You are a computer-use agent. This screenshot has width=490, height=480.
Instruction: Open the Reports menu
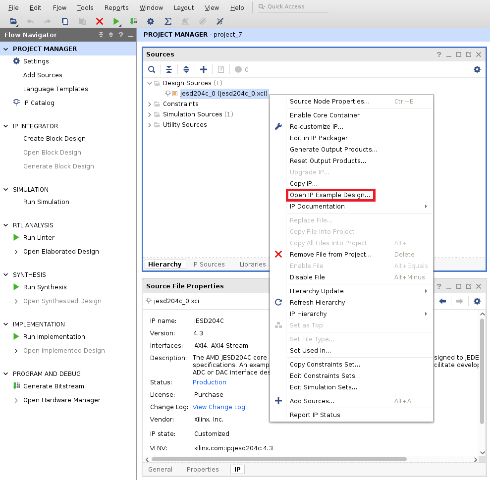[x=116, y=7]
